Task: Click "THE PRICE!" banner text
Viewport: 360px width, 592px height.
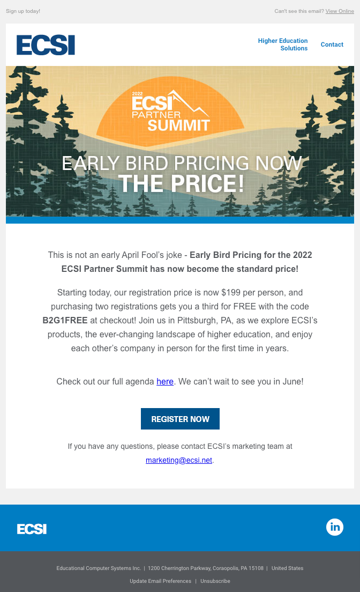Action: click(181, 184)
